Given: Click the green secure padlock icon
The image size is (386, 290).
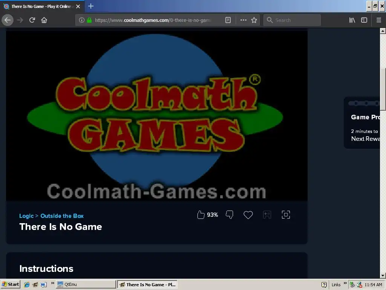Looking at the screenshot, I should pos(89,20).
